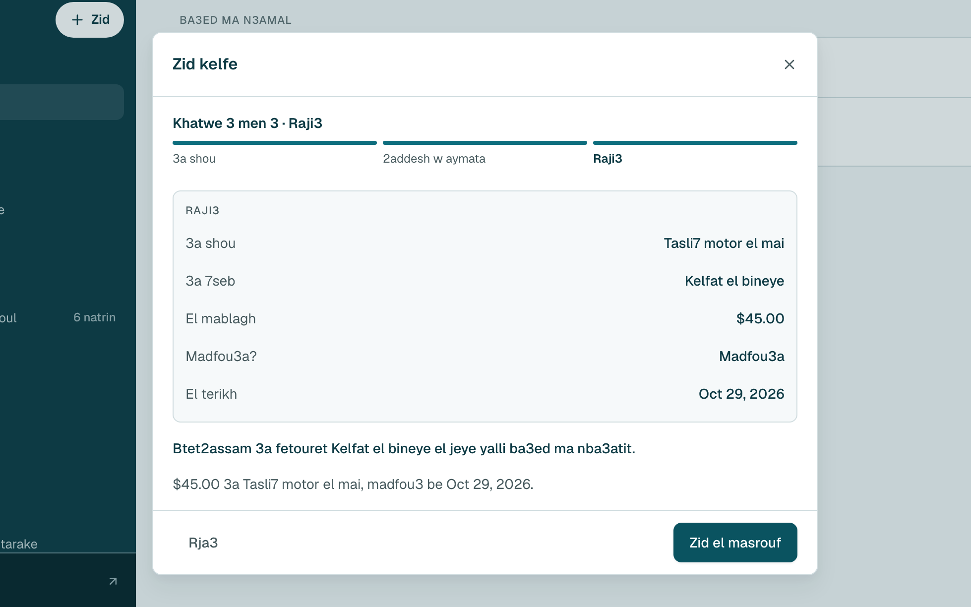Open the arrow icon at sidebar bottom
The width and height of the screenshot is (971, 607).
[x=113, y=581]
